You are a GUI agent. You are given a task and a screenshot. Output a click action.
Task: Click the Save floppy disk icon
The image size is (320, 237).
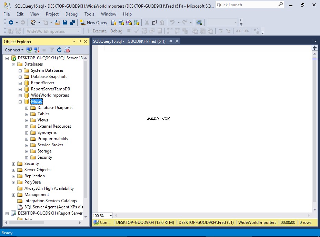pos(65,22)
